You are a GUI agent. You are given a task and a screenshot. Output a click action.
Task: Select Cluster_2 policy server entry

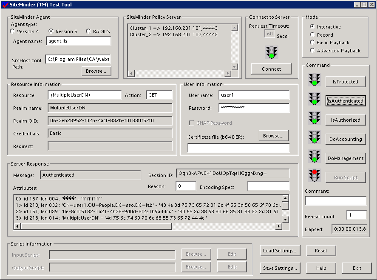(x=173, y=34)
